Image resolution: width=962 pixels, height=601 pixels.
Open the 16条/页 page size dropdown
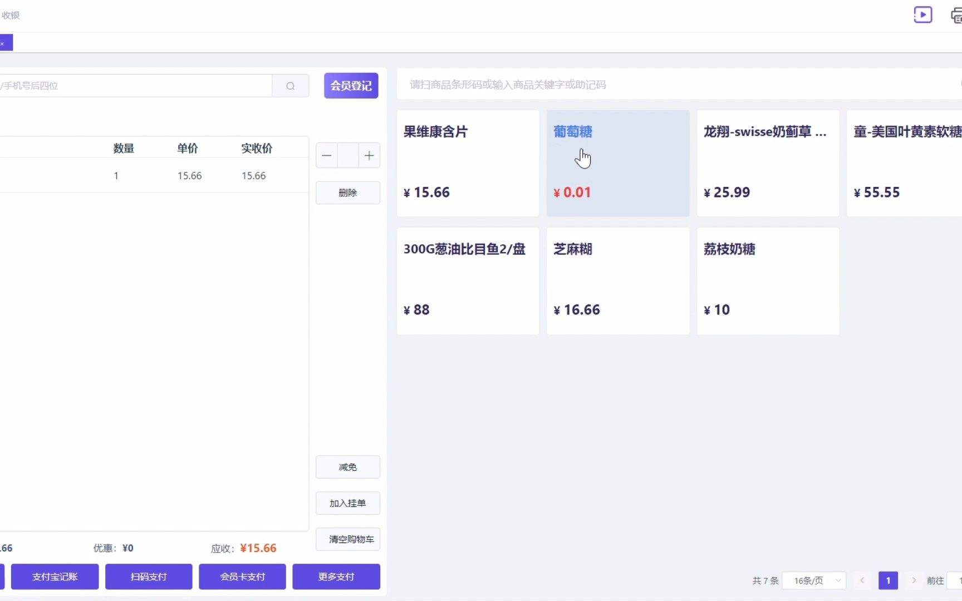point(814,580)
